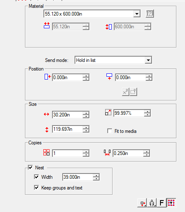This screenshot has width=185, height=212.
Task: Click the media info question-mark icon
Action: point(150,14)
